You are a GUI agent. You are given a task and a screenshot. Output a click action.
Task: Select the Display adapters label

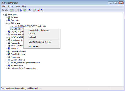[17, 32]
